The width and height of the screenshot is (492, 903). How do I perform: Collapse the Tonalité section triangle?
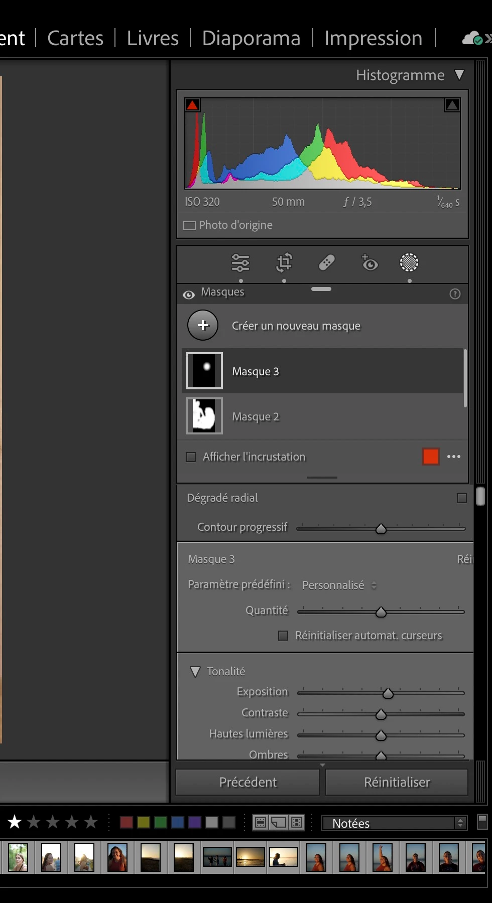pyautogui.click(x=195, y=672)
